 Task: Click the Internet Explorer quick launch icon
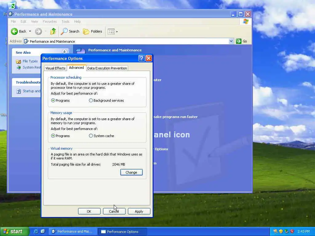click(36, 231)
